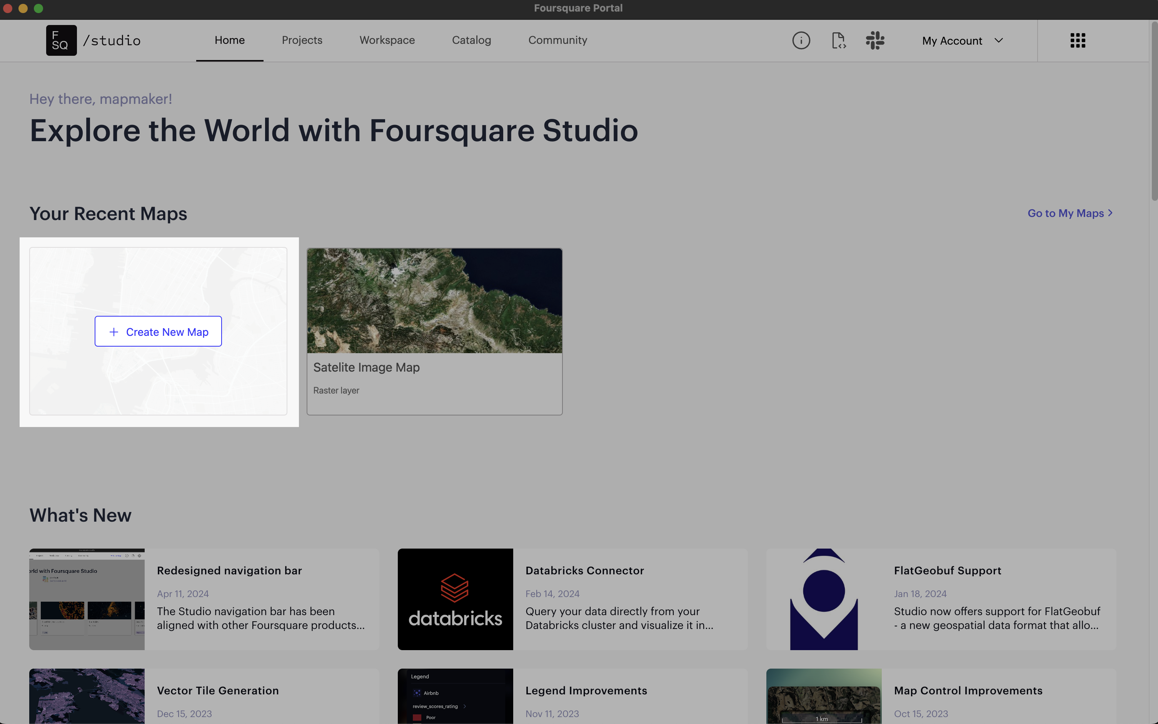
Task: Click the My Account chevron arrow
Action: click(999, 41)
